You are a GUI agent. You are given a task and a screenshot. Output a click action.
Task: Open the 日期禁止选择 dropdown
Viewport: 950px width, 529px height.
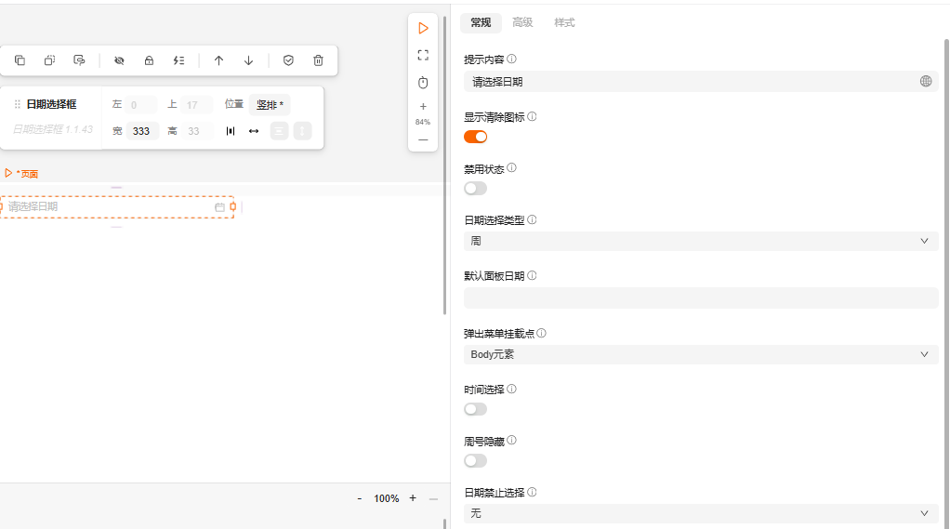[700, 513]
